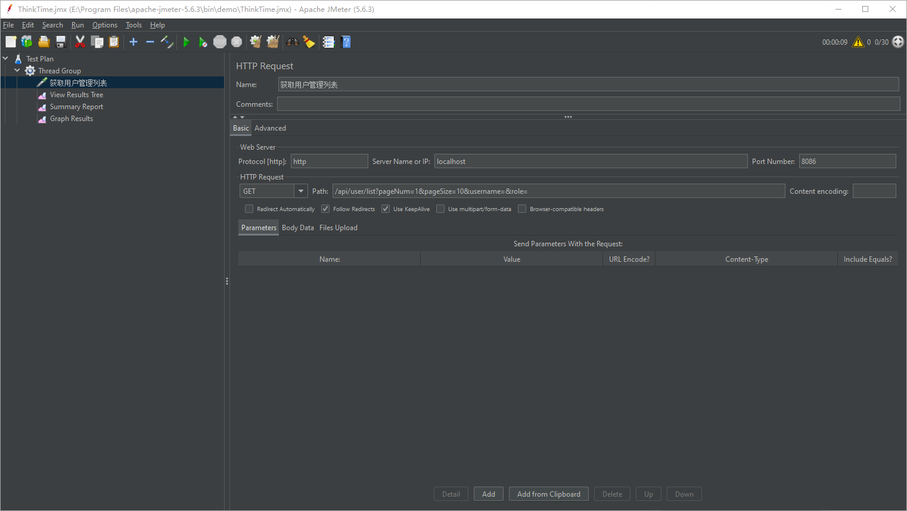This screenshot has width=907, height=511.
Task: Open the Templates icon in toolbar
Action: point(27,42)
